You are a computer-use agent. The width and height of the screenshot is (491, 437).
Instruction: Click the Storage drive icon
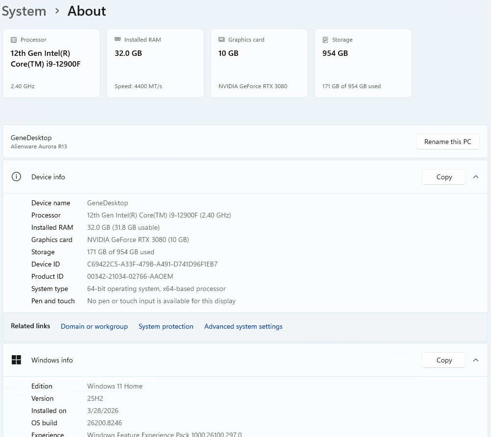click(x=325, y=40)
